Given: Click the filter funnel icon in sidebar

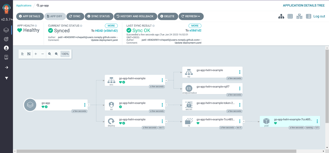Looking at the screenshot, I should click(x=6, y=78).
